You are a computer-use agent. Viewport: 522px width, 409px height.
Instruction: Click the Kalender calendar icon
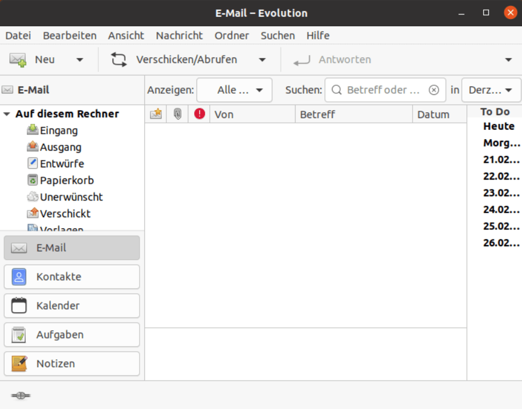pos(19,305)
